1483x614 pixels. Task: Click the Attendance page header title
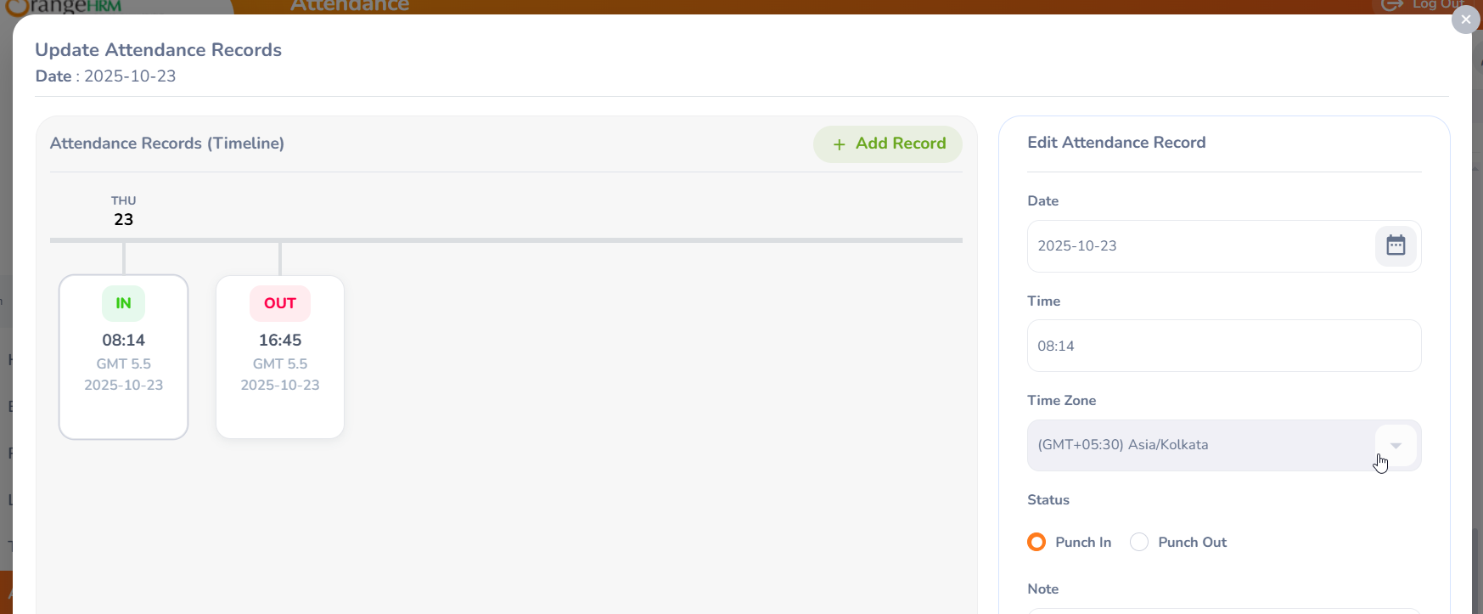click(x=350, y=6)
